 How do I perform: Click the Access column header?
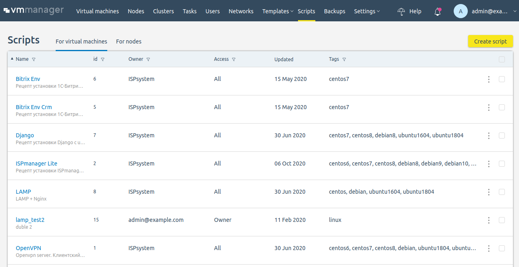tap(221, 59)
